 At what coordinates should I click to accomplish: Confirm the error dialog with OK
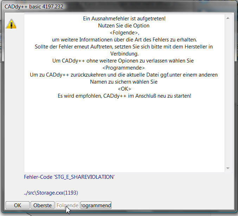pos(18,205)
